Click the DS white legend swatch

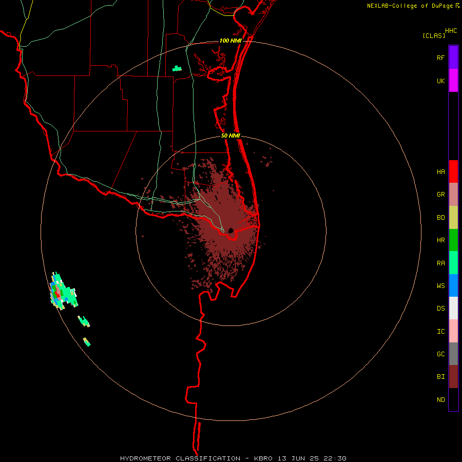point(453,308)
